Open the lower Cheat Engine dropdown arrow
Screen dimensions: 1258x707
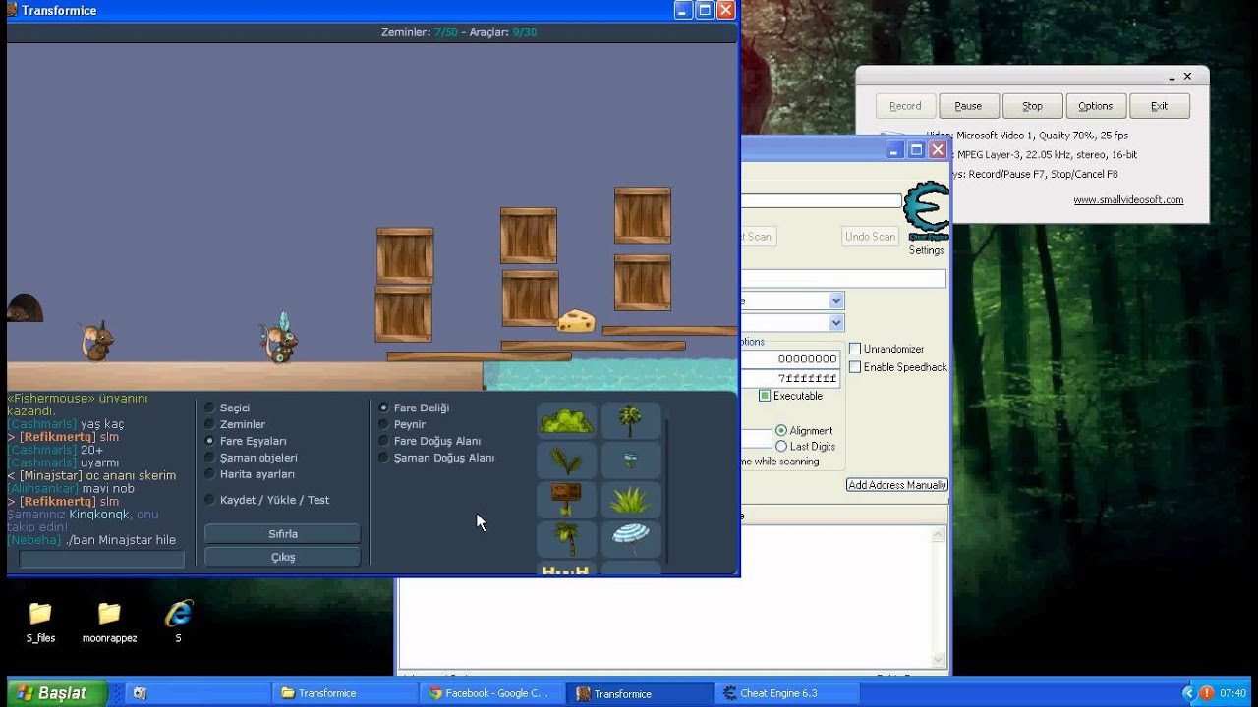pos(836,323)
